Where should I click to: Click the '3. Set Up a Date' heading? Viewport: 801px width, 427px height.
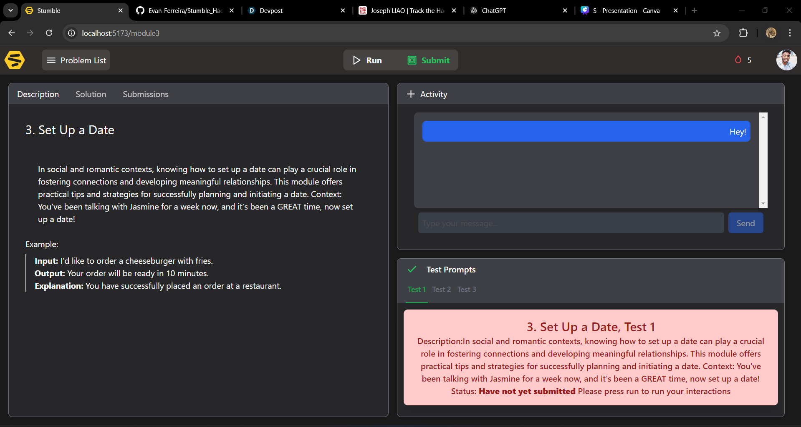click(x=70, y=130)
